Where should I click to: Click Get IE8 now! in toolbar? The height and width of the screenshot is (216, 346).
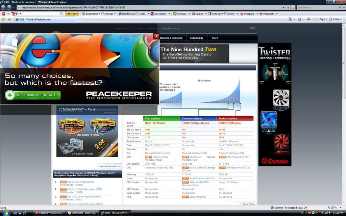127,13
